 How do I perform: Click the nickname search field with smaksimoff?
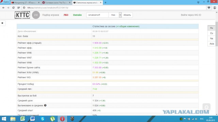(97, 15)
